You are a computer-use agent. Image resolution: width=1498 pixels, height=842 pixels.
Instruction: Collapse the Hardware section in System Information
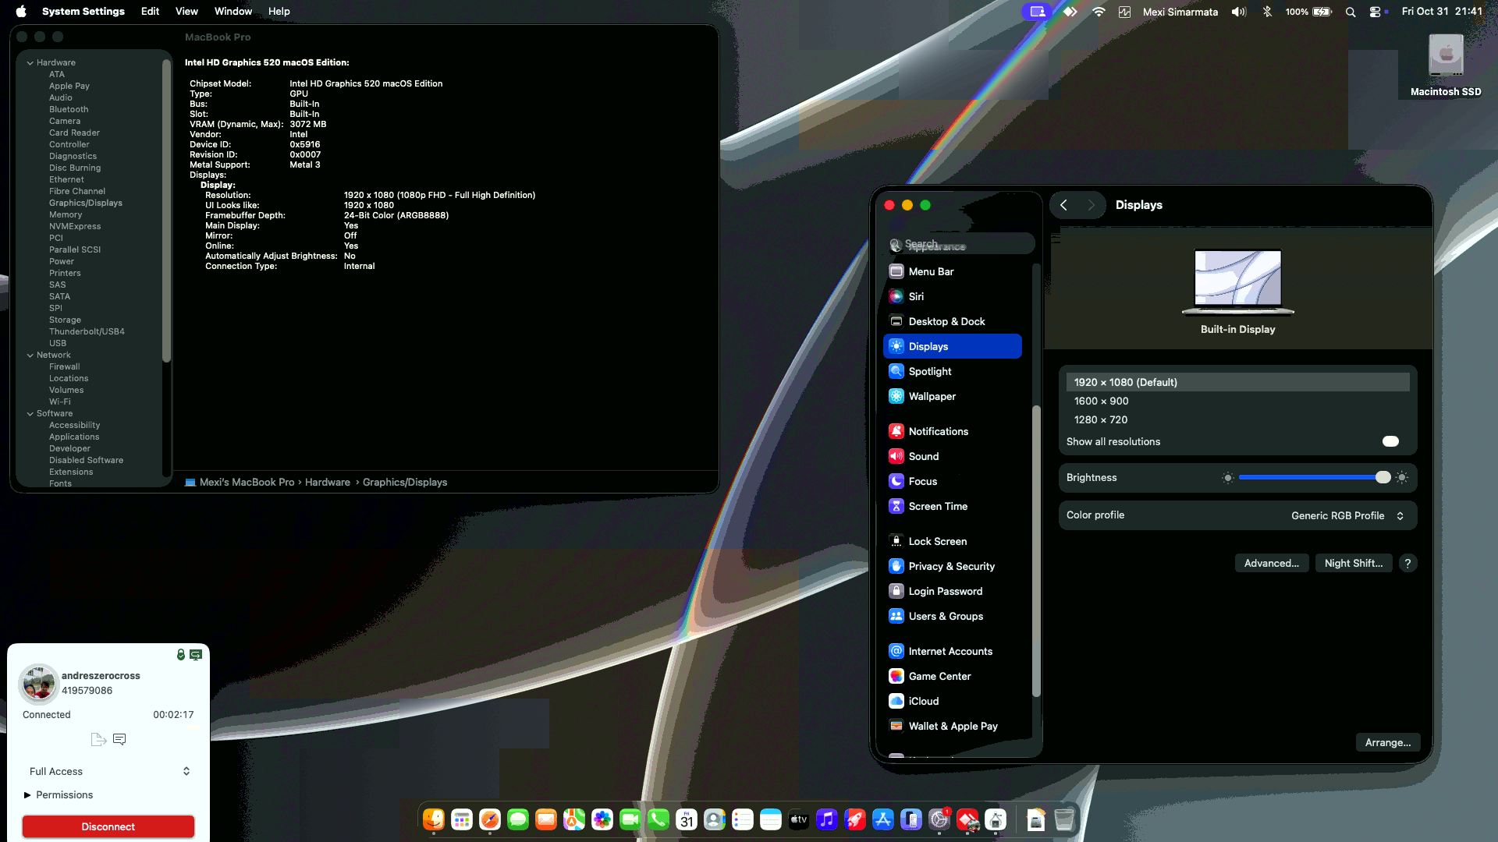30,62
